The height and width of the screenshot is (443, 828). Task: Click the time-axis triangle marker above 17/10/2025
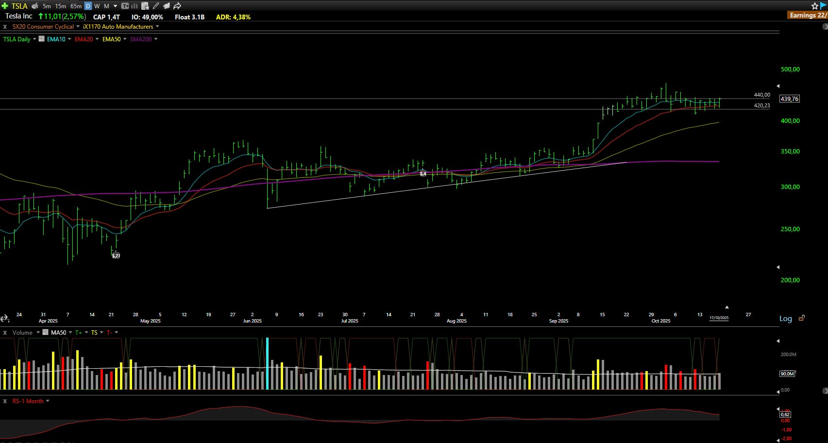(727, 307)
